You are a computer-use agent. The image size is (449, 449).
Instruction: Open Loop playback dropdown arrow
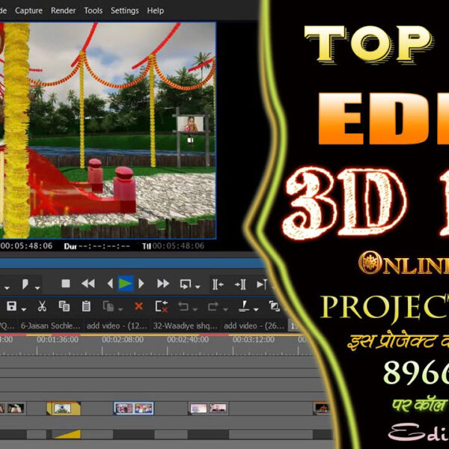pyautogui.click(x=198, y=287)
